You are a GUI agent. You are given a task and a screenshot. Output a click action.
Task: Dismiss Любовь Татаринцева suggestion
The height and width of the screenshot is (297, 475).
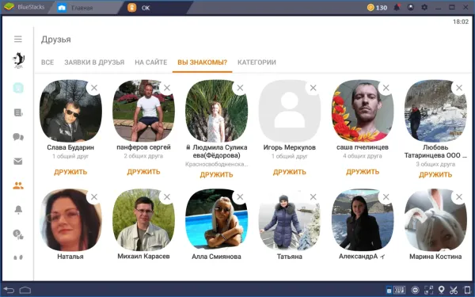(459, 88)
